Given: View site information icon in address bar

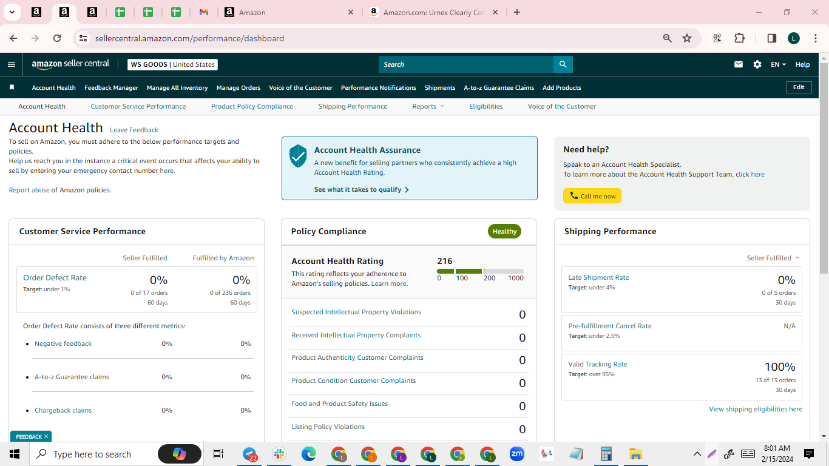Looking at the screenshot, I should (83, 38).
